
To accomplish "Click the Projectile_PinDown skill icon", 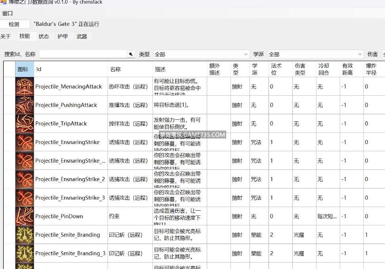I will click(x=25, y=216).
